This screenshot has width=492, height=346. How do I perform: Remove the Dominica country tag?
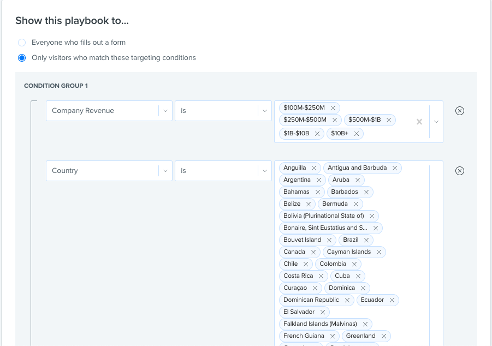(x=363, y=288)
